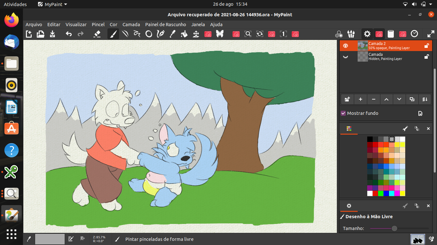The image size is (437, 245).
Task: Open the Editar menu
Action: (54, 25)
